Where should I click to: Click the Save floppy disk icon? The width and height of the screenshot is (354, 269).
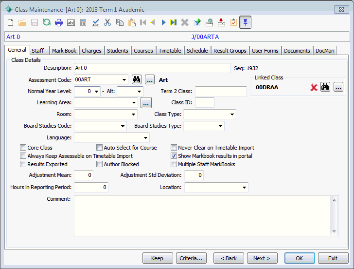(x=35, y=22)
